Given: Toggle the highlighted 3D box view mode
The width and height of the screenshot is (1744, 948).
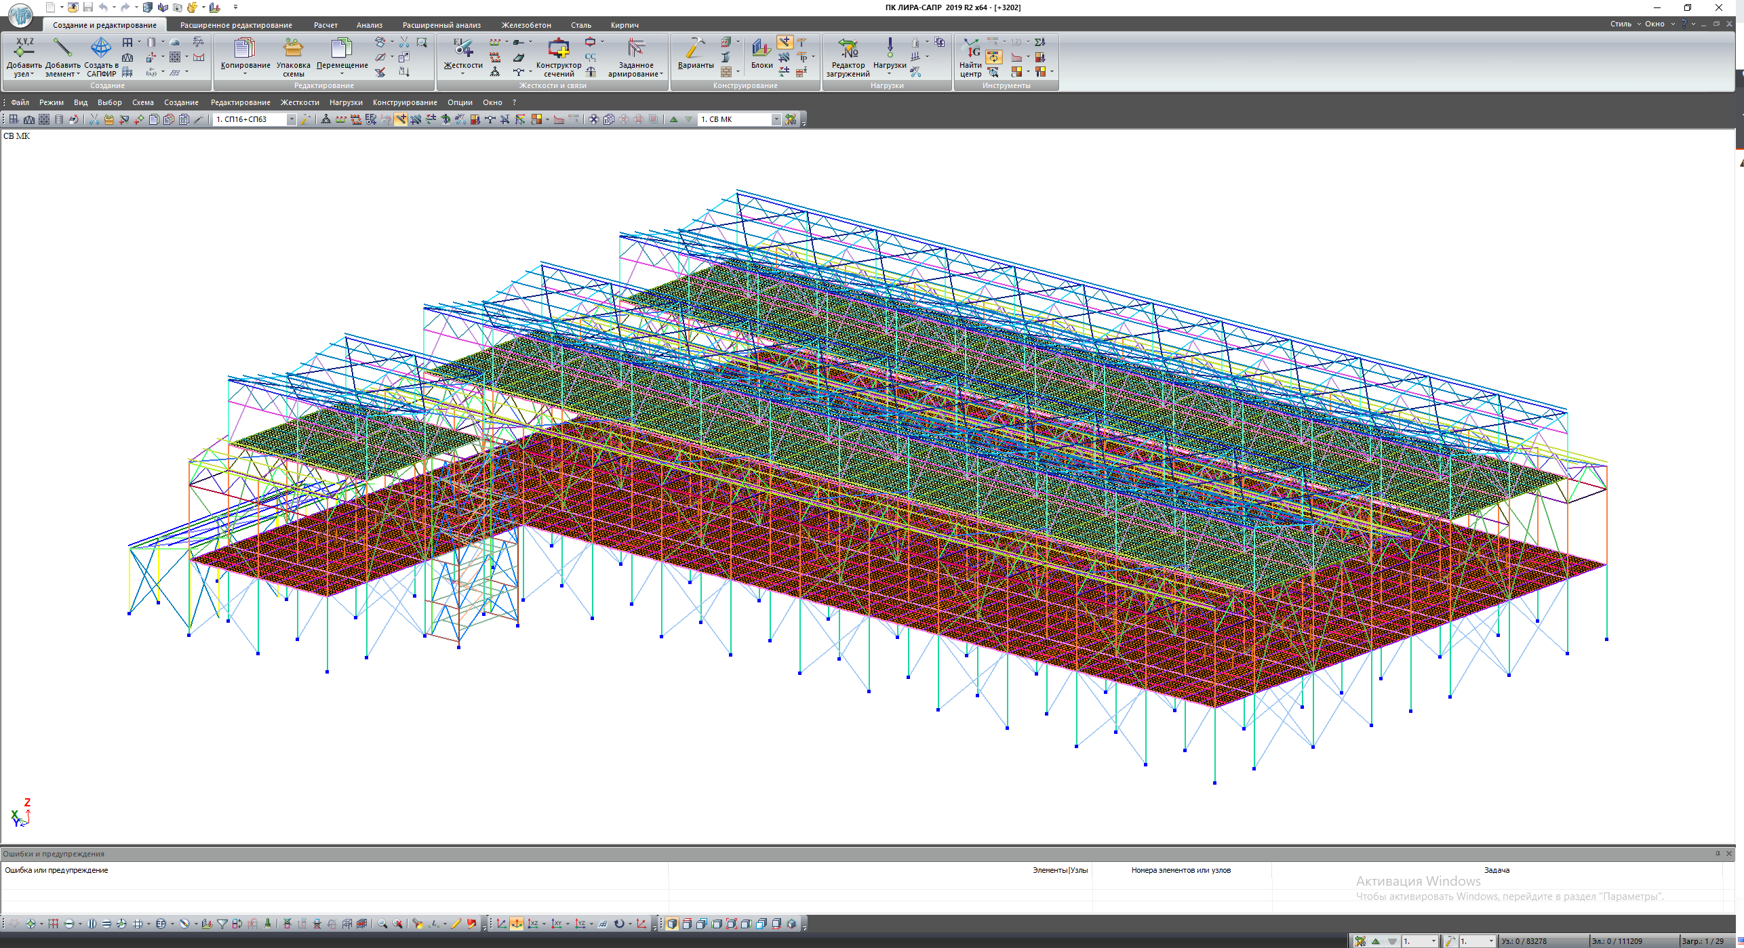Looking at the screenshot, I should tap(671, 924).
